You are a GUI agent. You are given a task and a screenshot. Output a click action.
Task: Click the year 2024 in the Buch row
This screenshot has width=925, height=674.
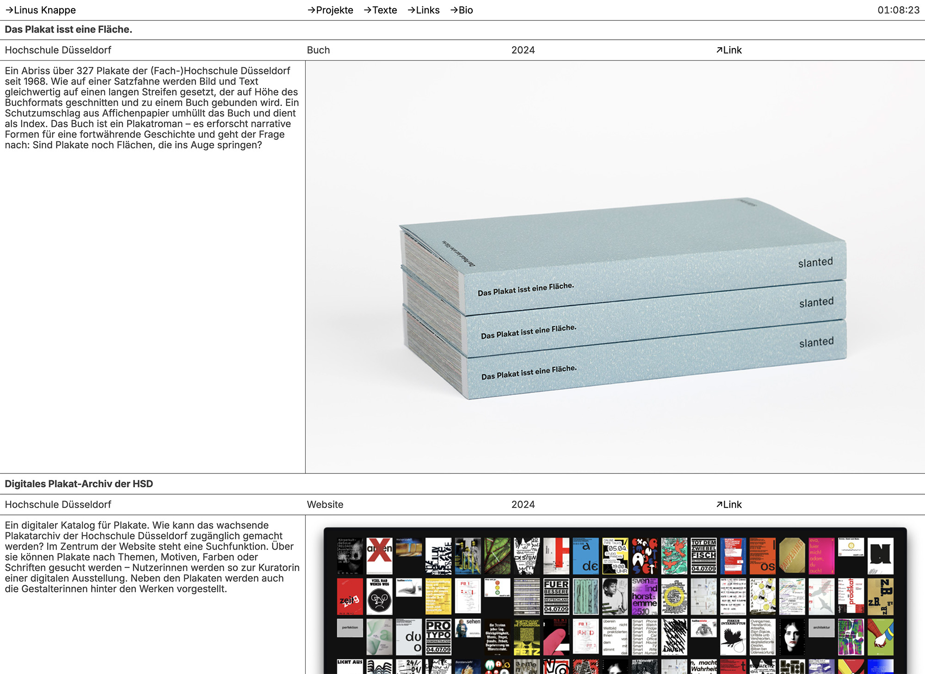click(523, 50)
